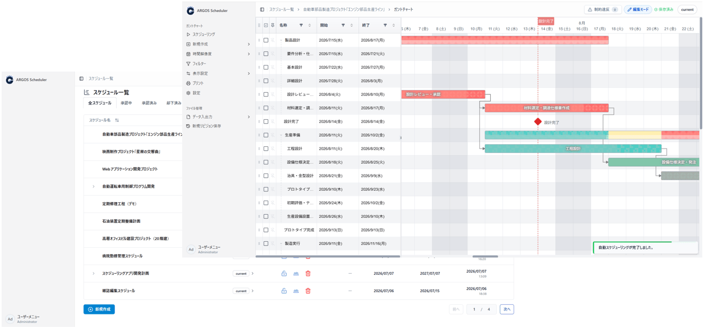Click the red 設計完了 milestone diamond
Viewport: 705px width, 328px height.
[x=538, y=121]
